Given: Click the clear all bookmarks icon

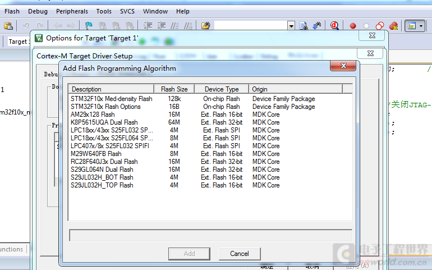Looking at the screenshot, I should tap(130, 26).
